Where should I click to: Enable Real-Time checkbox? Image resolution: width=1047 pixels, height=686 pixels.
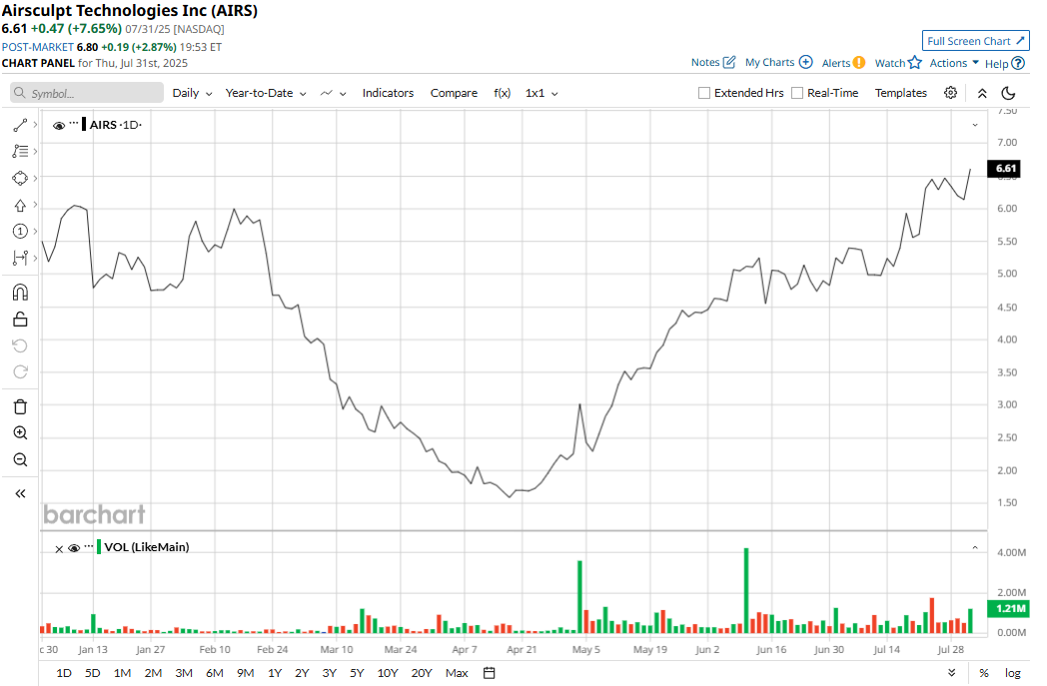[796, 93]
